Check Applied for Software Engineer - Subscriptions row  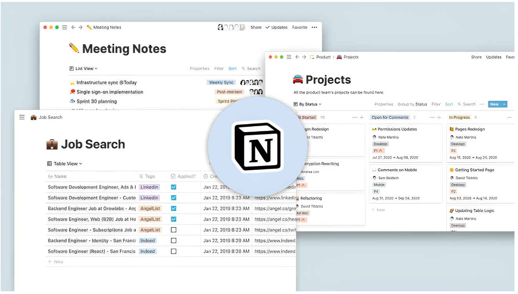tap(173, 230)
